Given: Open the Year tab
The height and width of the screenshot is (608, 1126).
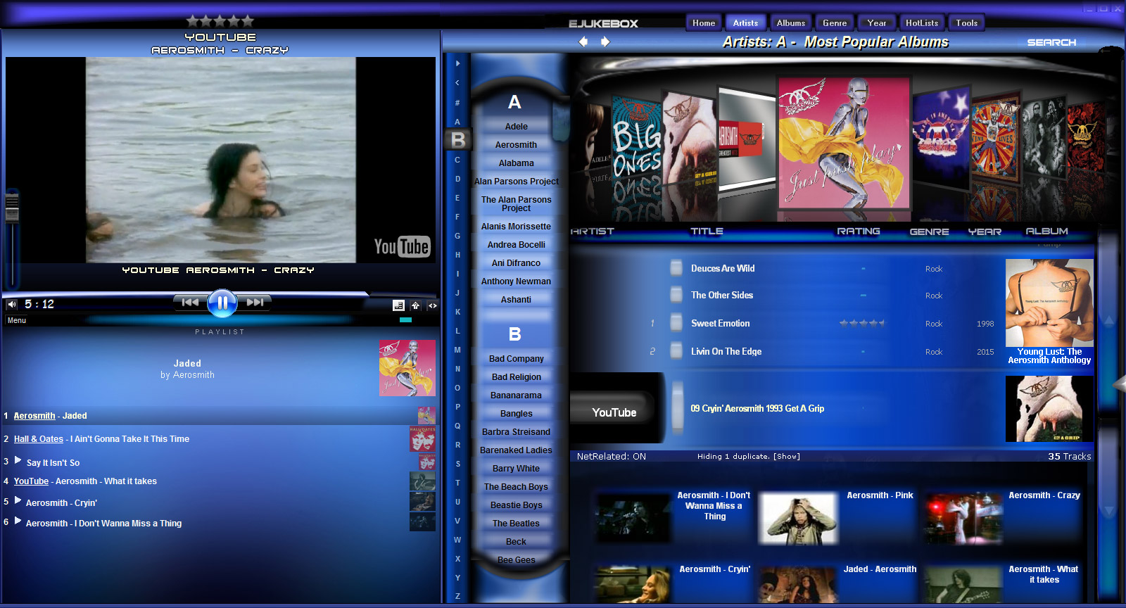Looking at the screenshot, I should [x=877, y=23].
